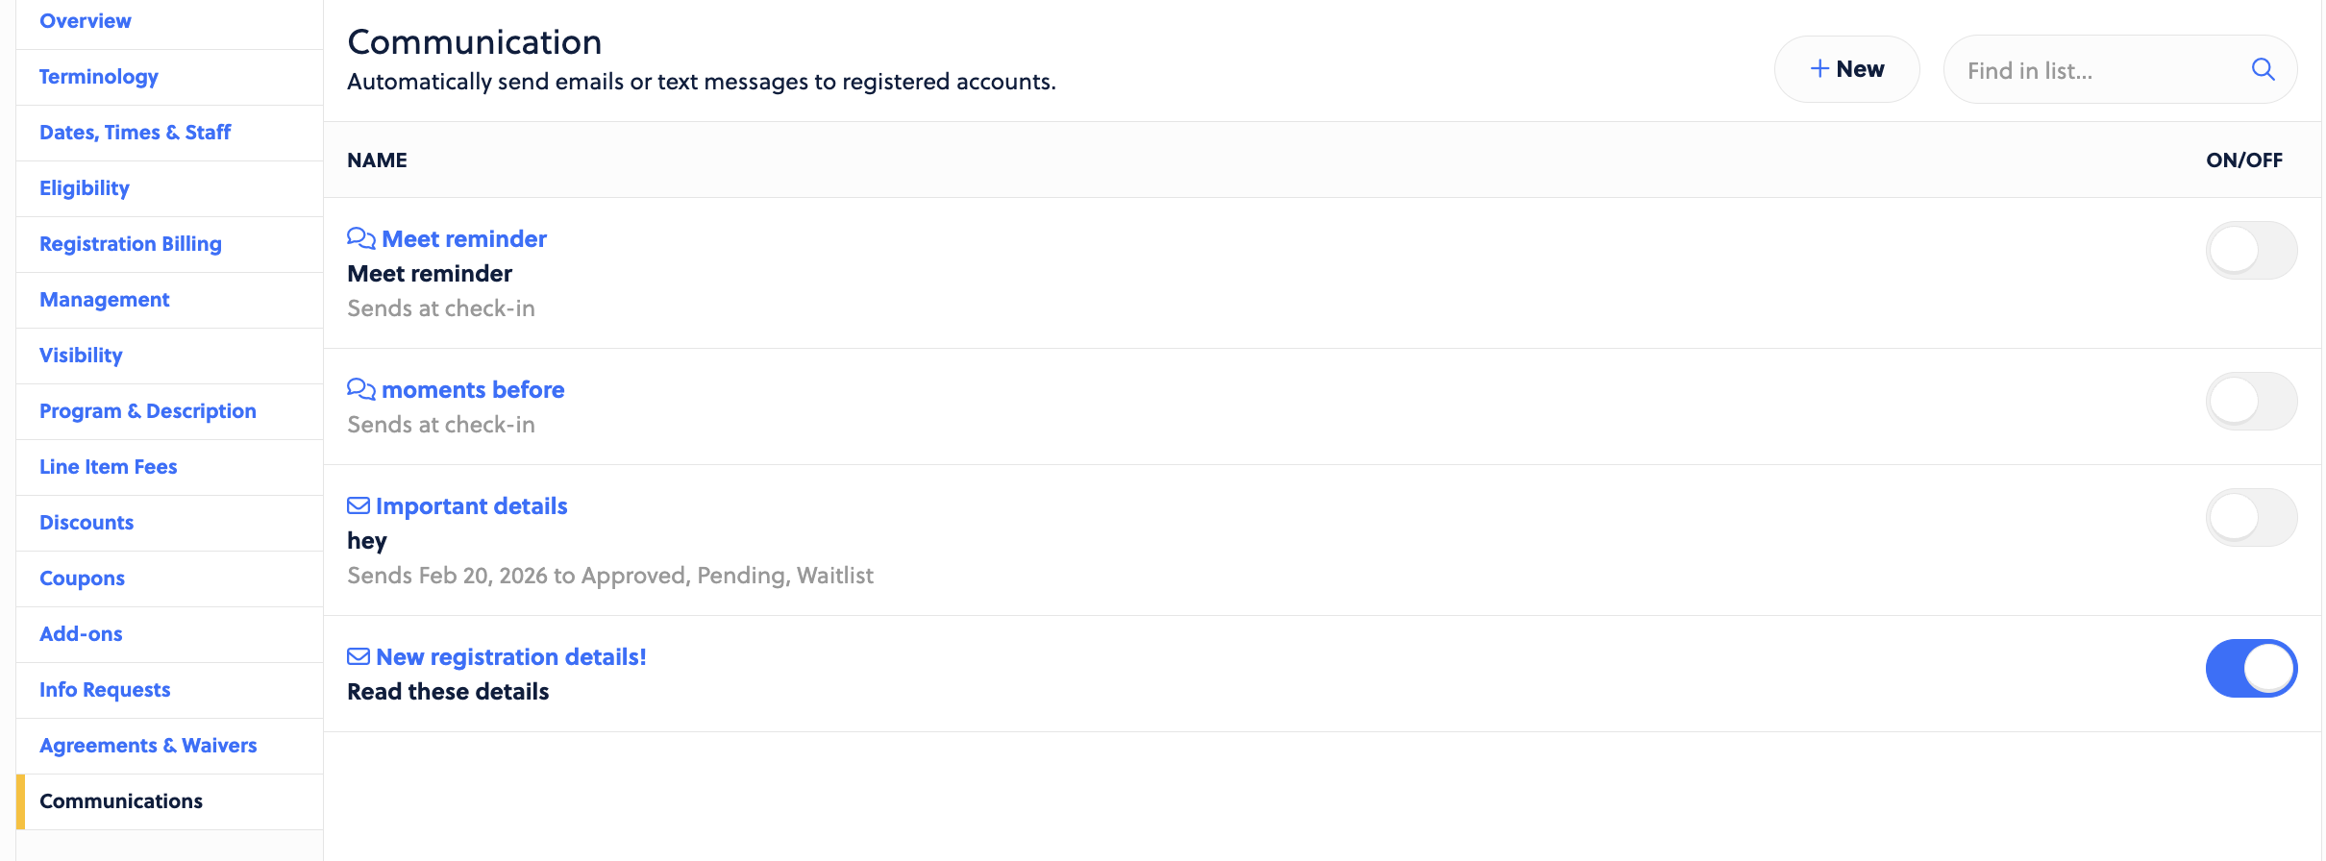This screenshot has height=861, width=2326.
Task: Disable the New registration details toggle
Action: [x=2251, y=669]
